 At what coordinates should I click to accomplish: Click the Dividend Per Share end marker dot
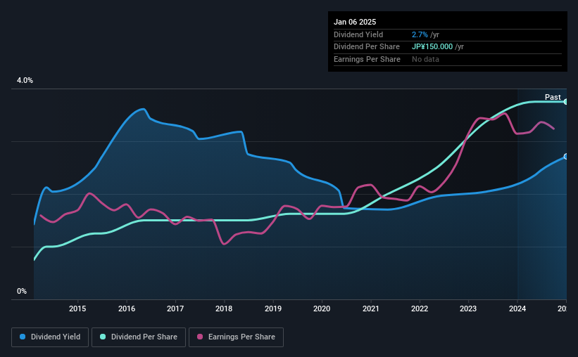[566, 102]
